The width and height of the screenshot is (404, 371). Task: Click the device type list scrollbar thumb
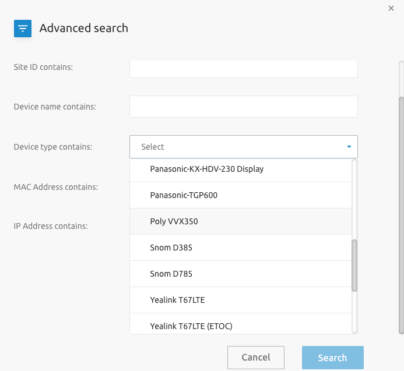click(354, 266)
